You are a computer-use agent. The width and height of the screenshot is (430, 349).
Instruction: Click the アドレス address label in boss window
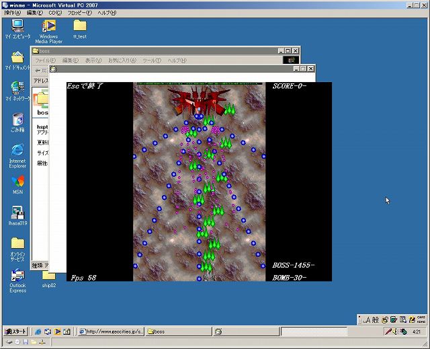41,81
